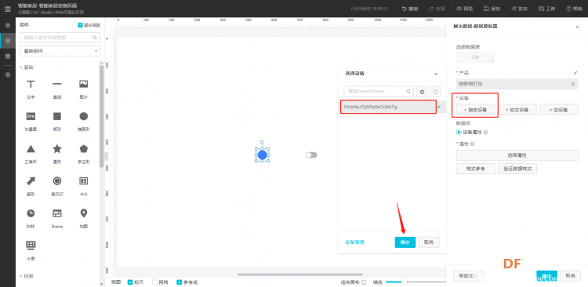Click the gear icon in 选择设备 dialog
This screenshot has height=287, width=588.
[423, 92]
